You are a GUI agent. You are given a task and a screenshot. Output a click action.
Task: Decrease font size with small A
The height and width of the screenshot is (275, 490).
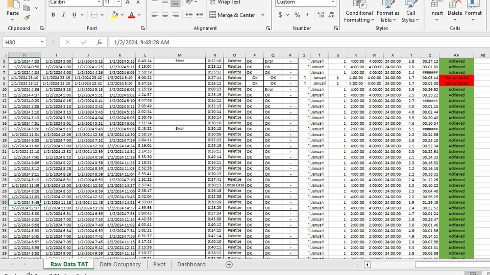coord(138,3)
